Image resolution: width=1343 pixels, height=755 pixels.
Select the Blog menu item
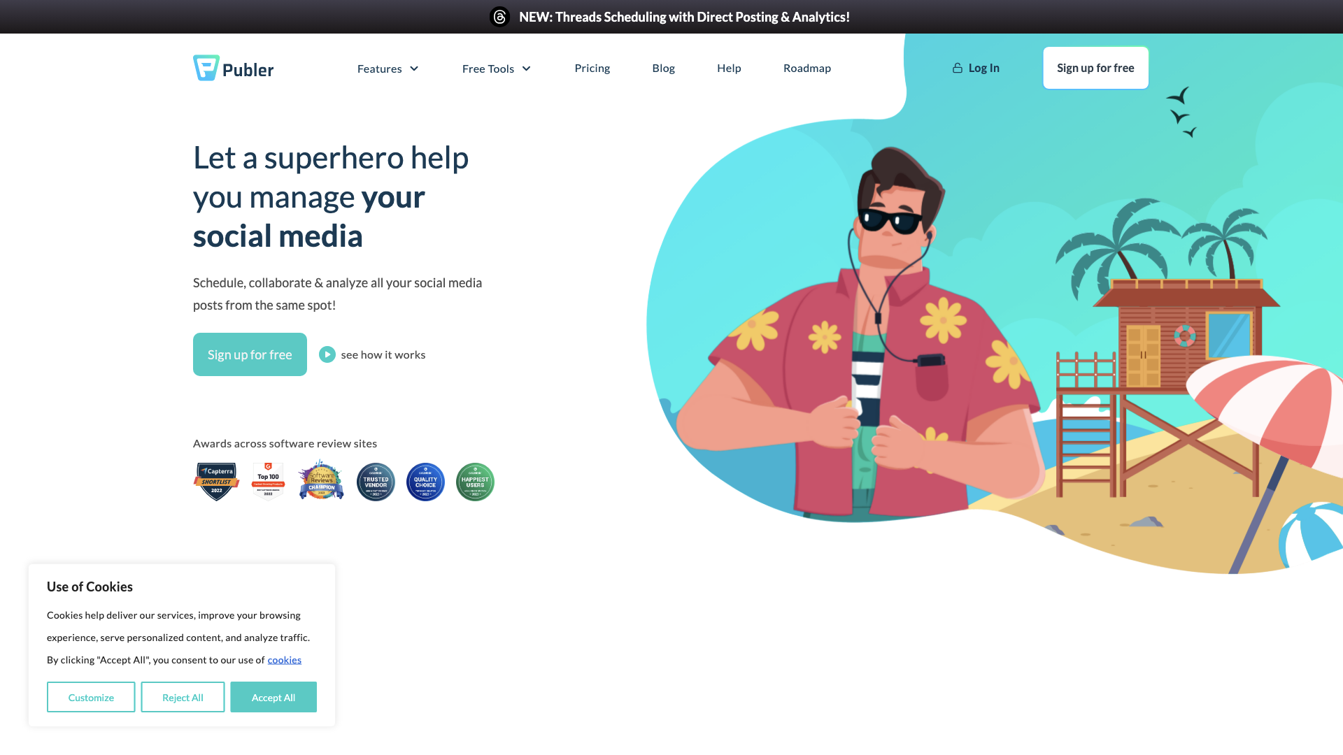pos(663,67)
